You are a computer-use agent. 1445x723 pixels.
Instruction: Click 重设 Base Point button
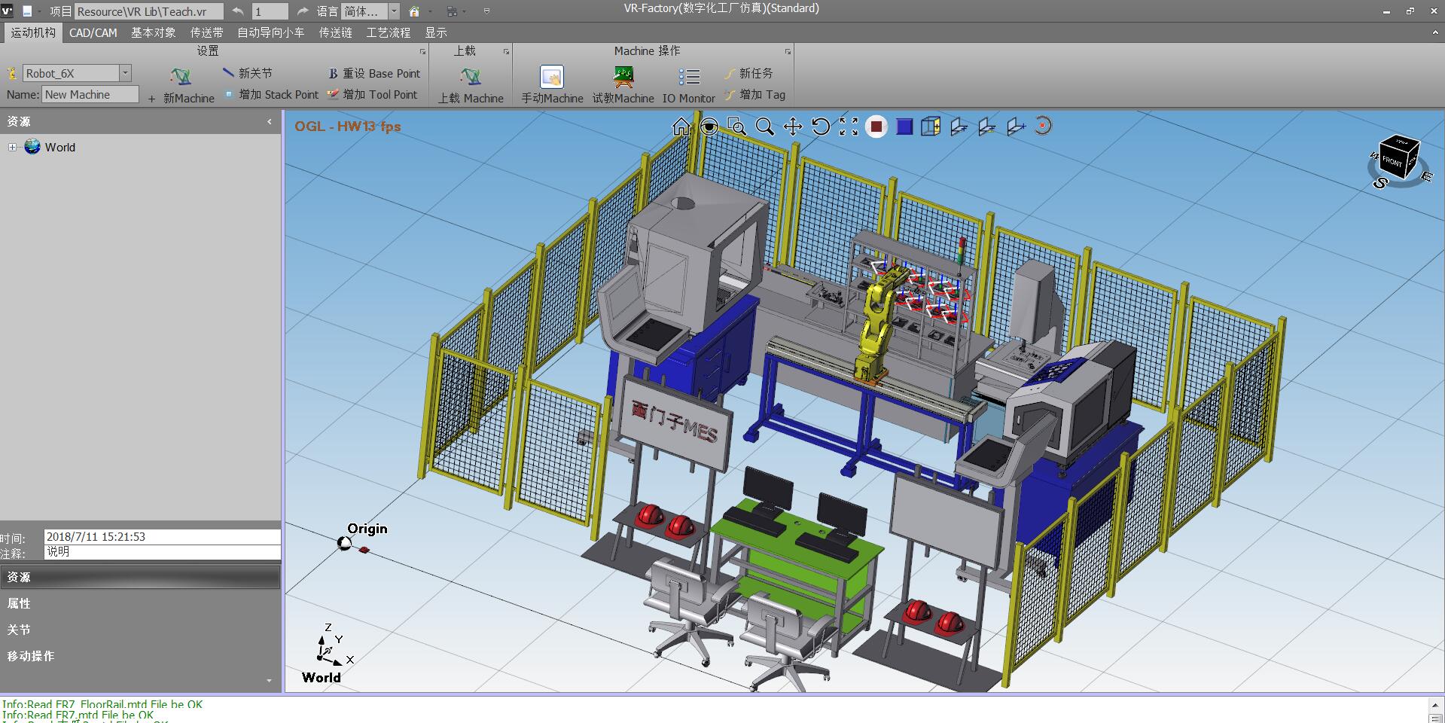point(374,73)
